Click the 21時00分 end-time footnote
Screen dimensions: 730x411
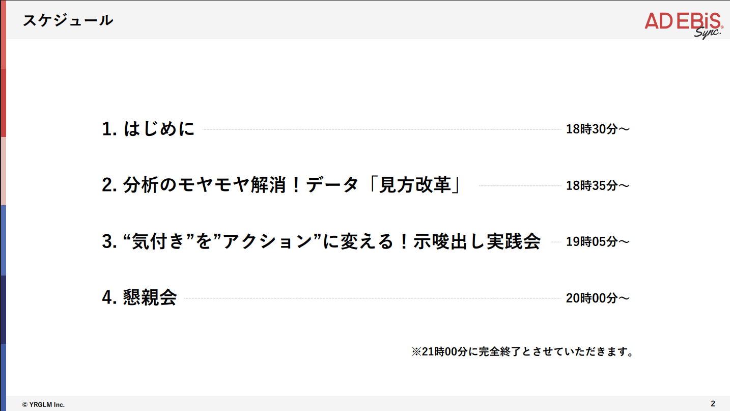522,352
